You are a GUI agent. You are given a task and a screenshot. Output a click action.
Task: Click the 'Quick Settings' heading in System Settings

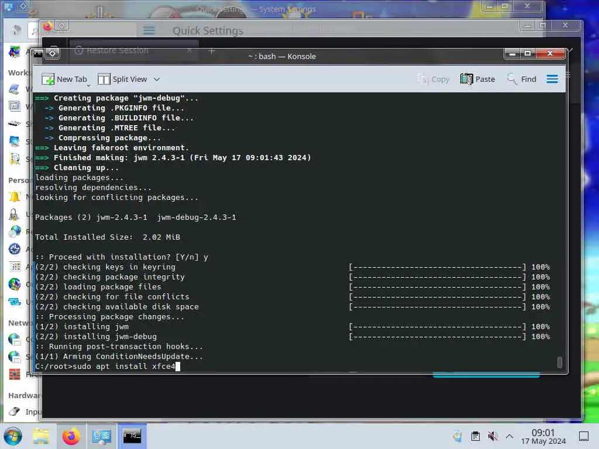pos(208,30)
